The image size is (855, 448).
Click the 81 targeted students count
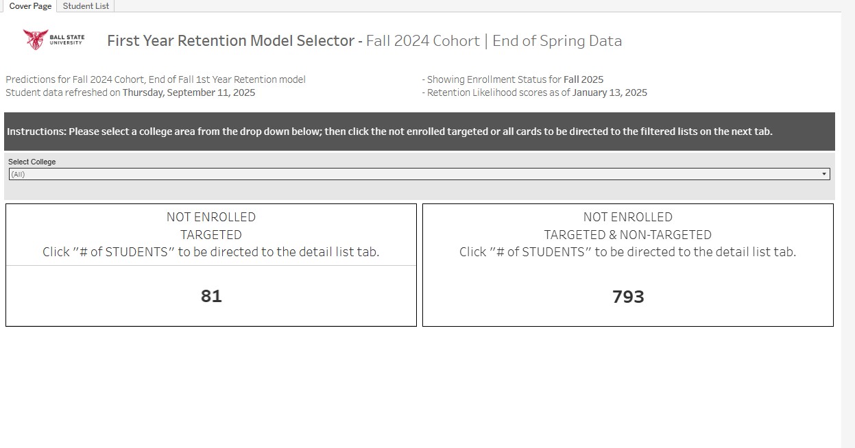(x=211, y=296)
